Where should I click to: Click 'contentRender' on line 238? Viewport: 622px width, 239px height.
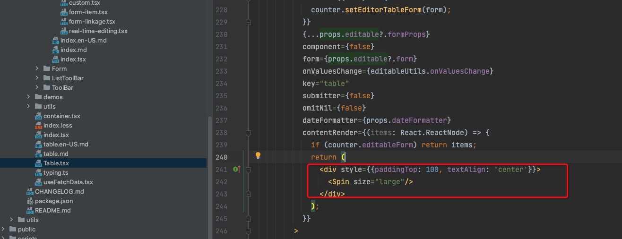(x=330, y=133)
